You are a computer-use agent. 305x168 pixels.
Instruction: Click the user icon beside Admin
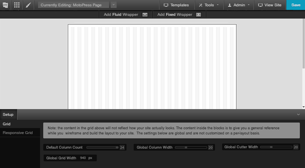coord(230,5)
